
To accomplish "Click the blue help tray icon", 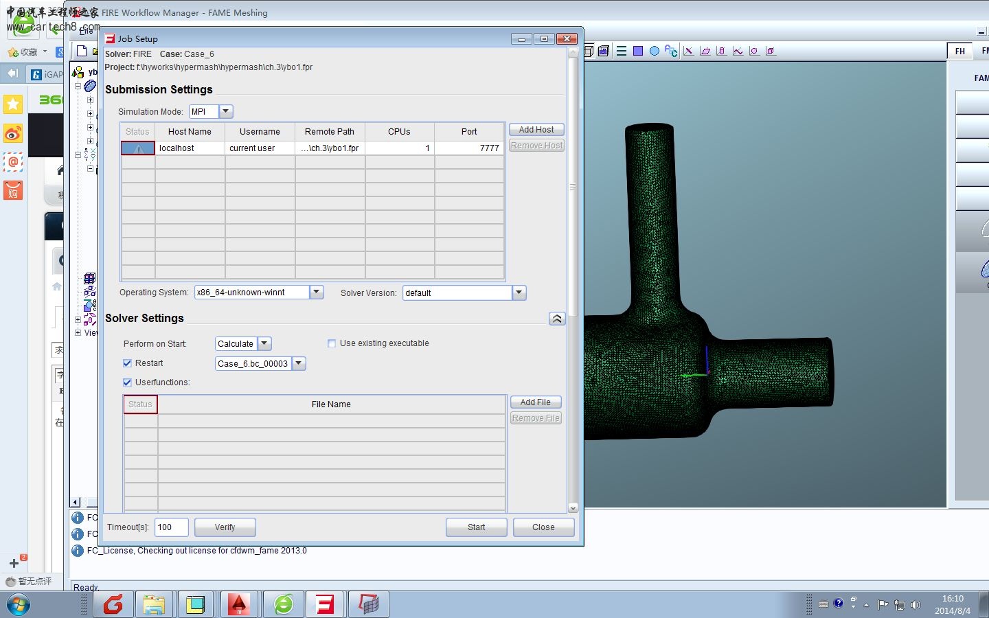I will (838, 604).
